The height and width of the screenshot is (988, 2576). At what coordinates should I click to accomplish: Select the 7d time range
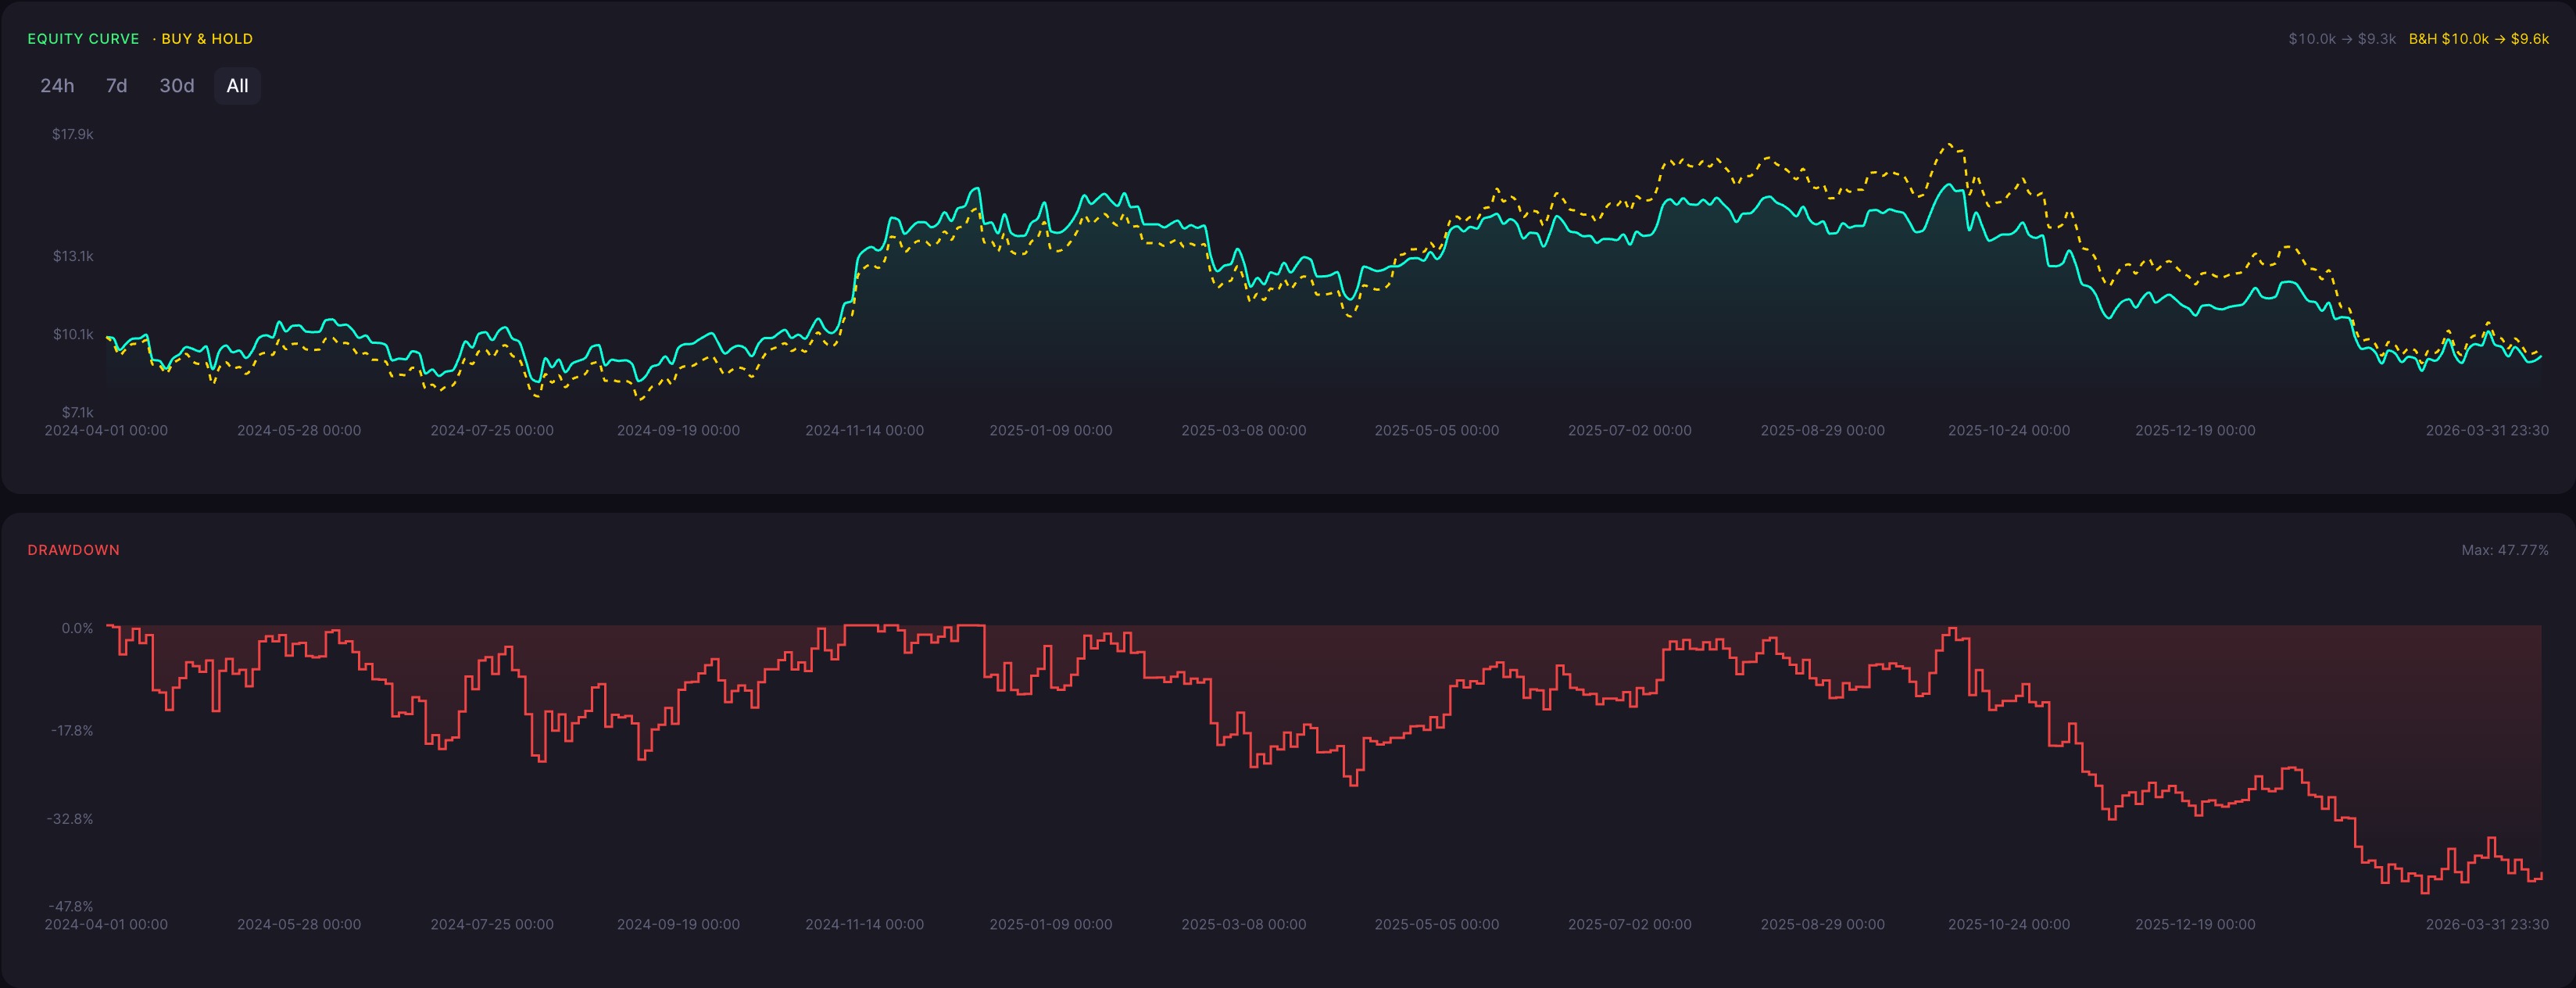(117, 86)
